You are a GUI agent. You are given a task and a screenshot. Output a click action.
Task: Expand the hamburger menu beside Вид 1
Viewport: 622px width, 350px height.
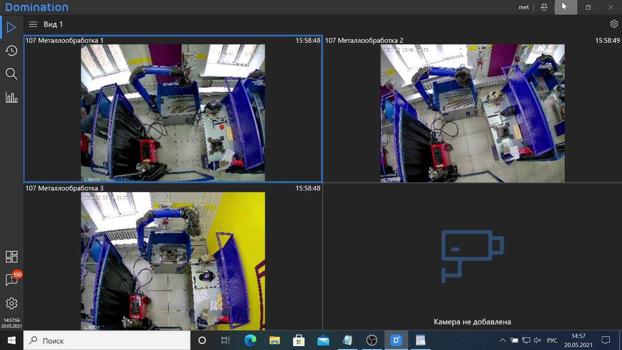click(33, 24)
